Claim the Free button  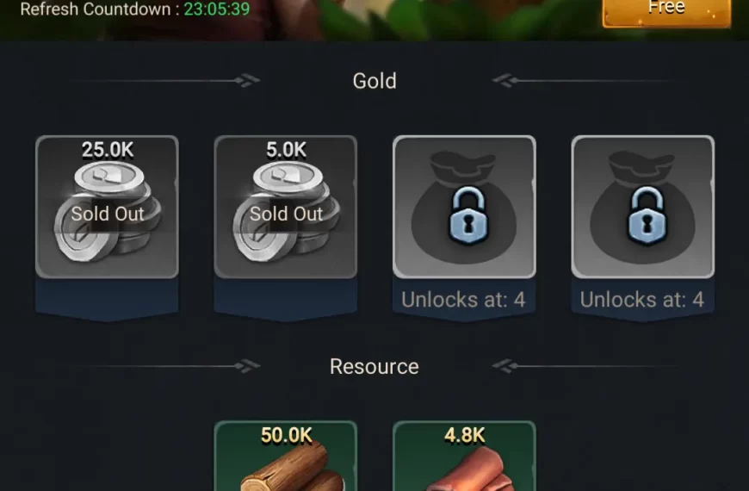[x=666, y=12]
